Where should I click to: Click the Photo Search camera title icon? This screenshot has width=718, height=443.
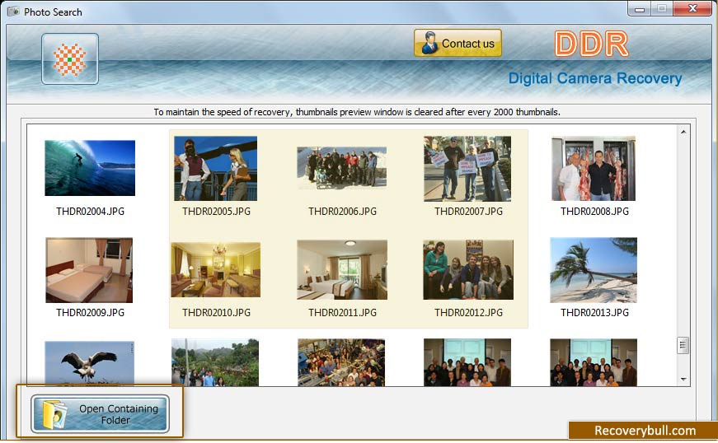click(x=13, y=12)
